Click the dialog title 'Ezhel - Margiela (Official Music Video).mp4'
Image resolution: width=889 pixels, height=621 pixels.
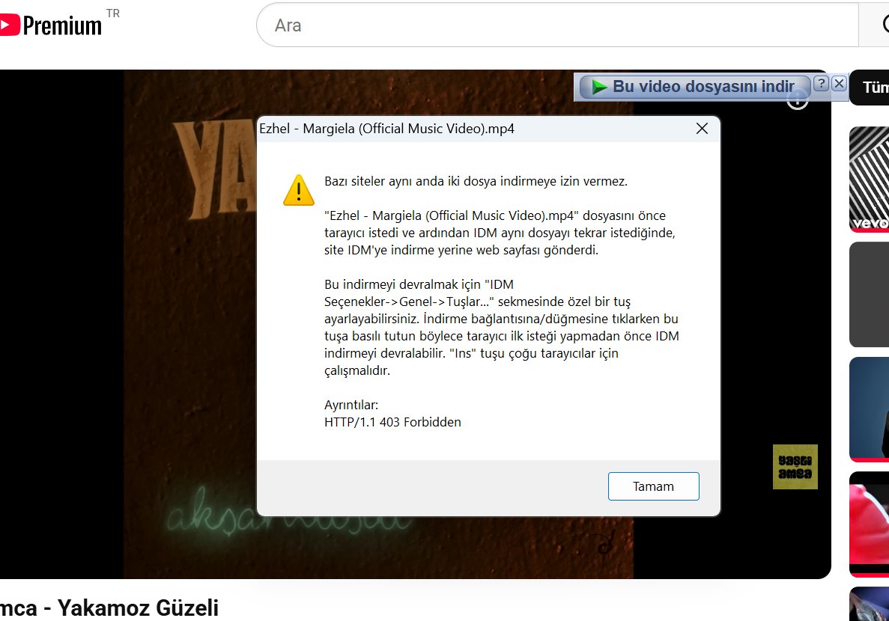pyautogui.click(x=386, y=129)
